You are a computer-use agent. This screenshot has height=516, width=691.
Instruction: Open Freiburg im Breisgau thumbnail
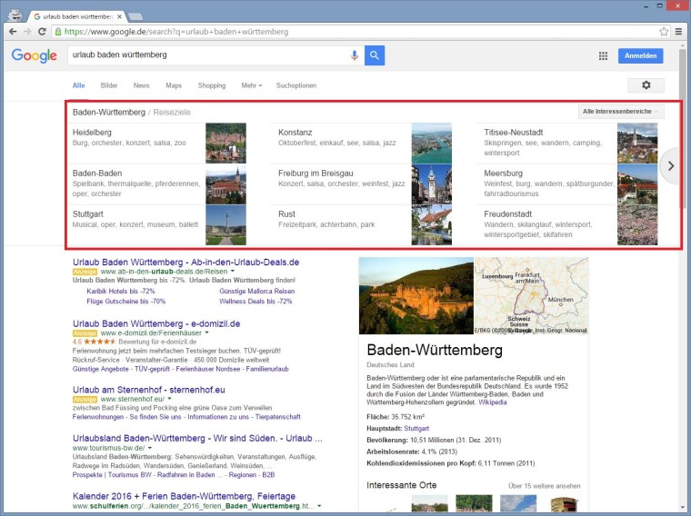[432, 184]
